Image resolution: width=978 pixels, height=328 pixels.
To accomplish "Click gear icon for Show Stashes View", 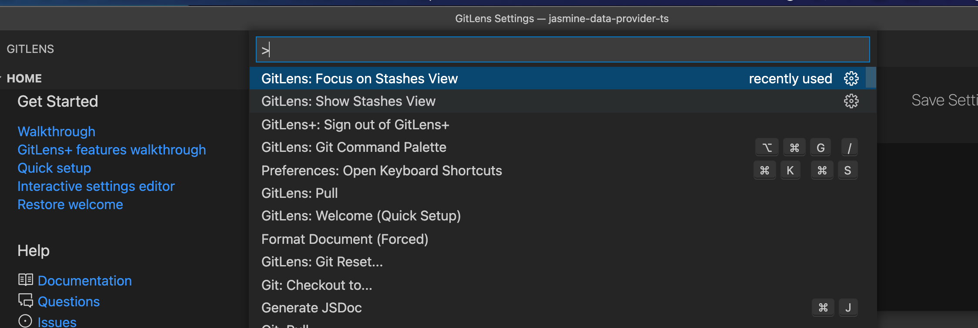I will [851, 101].
